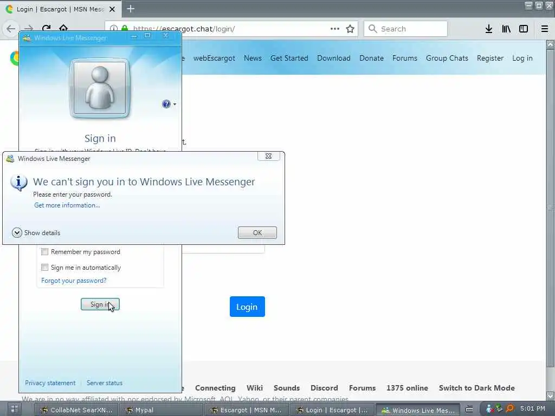This screenshot has width=555, height=416.
Task: Click the help question mark icon in Messenger
Action: (166, 103)
